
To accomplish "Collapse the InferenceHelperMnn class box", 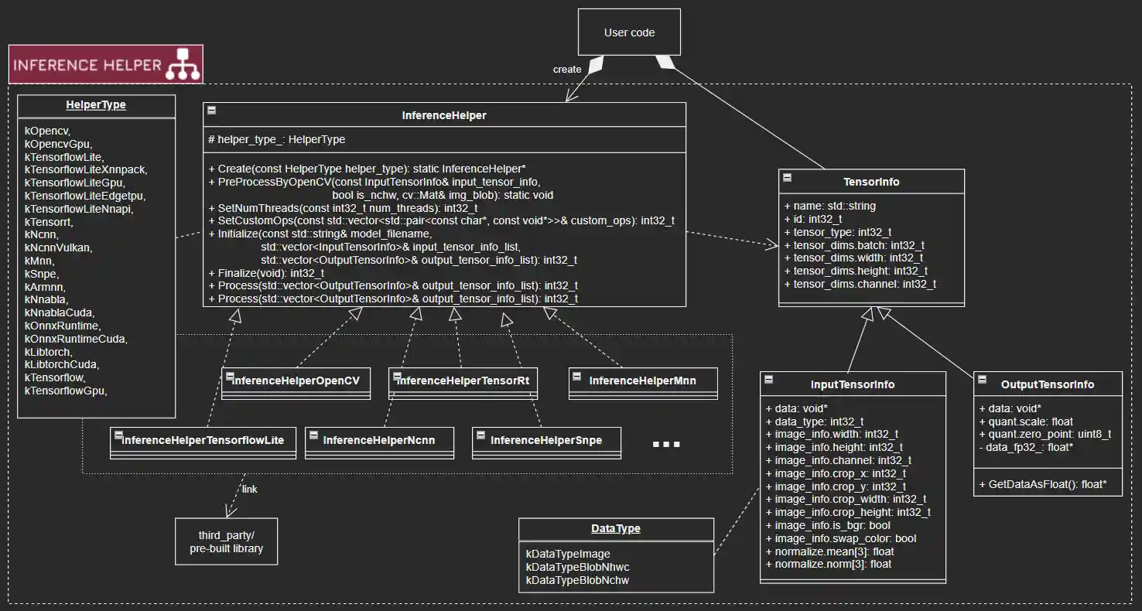I will click(x=576, y=377).
